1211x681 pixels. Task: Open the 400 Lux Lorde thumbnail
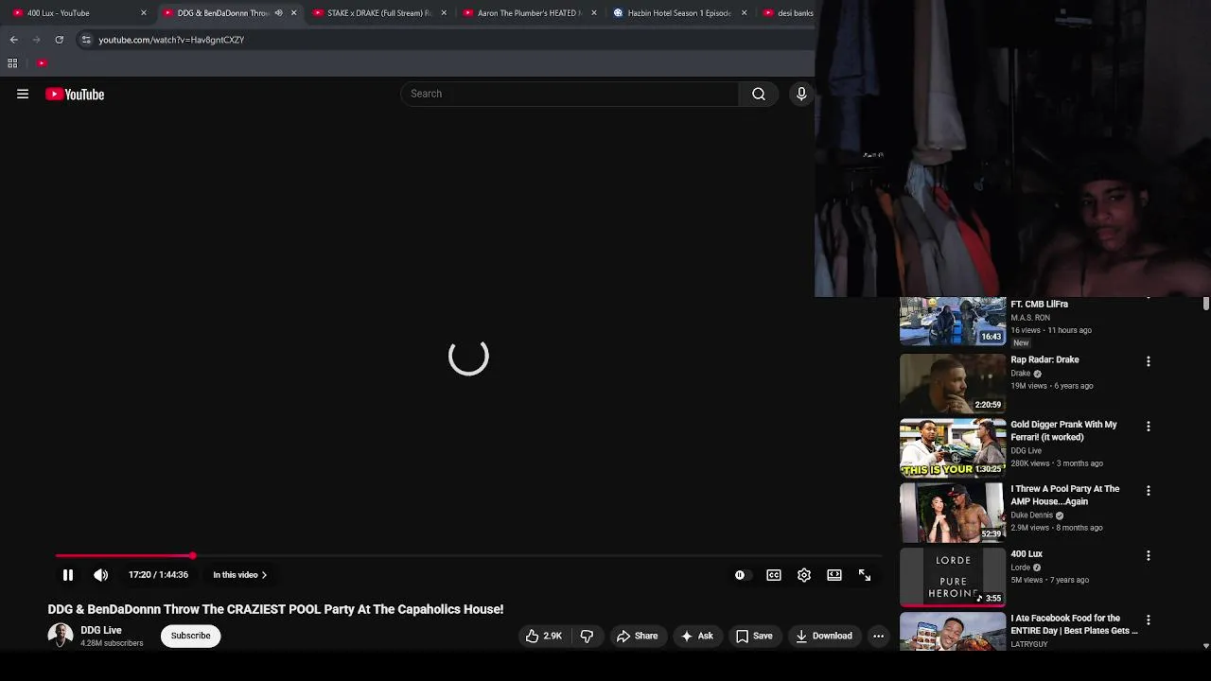pos(952,577)
